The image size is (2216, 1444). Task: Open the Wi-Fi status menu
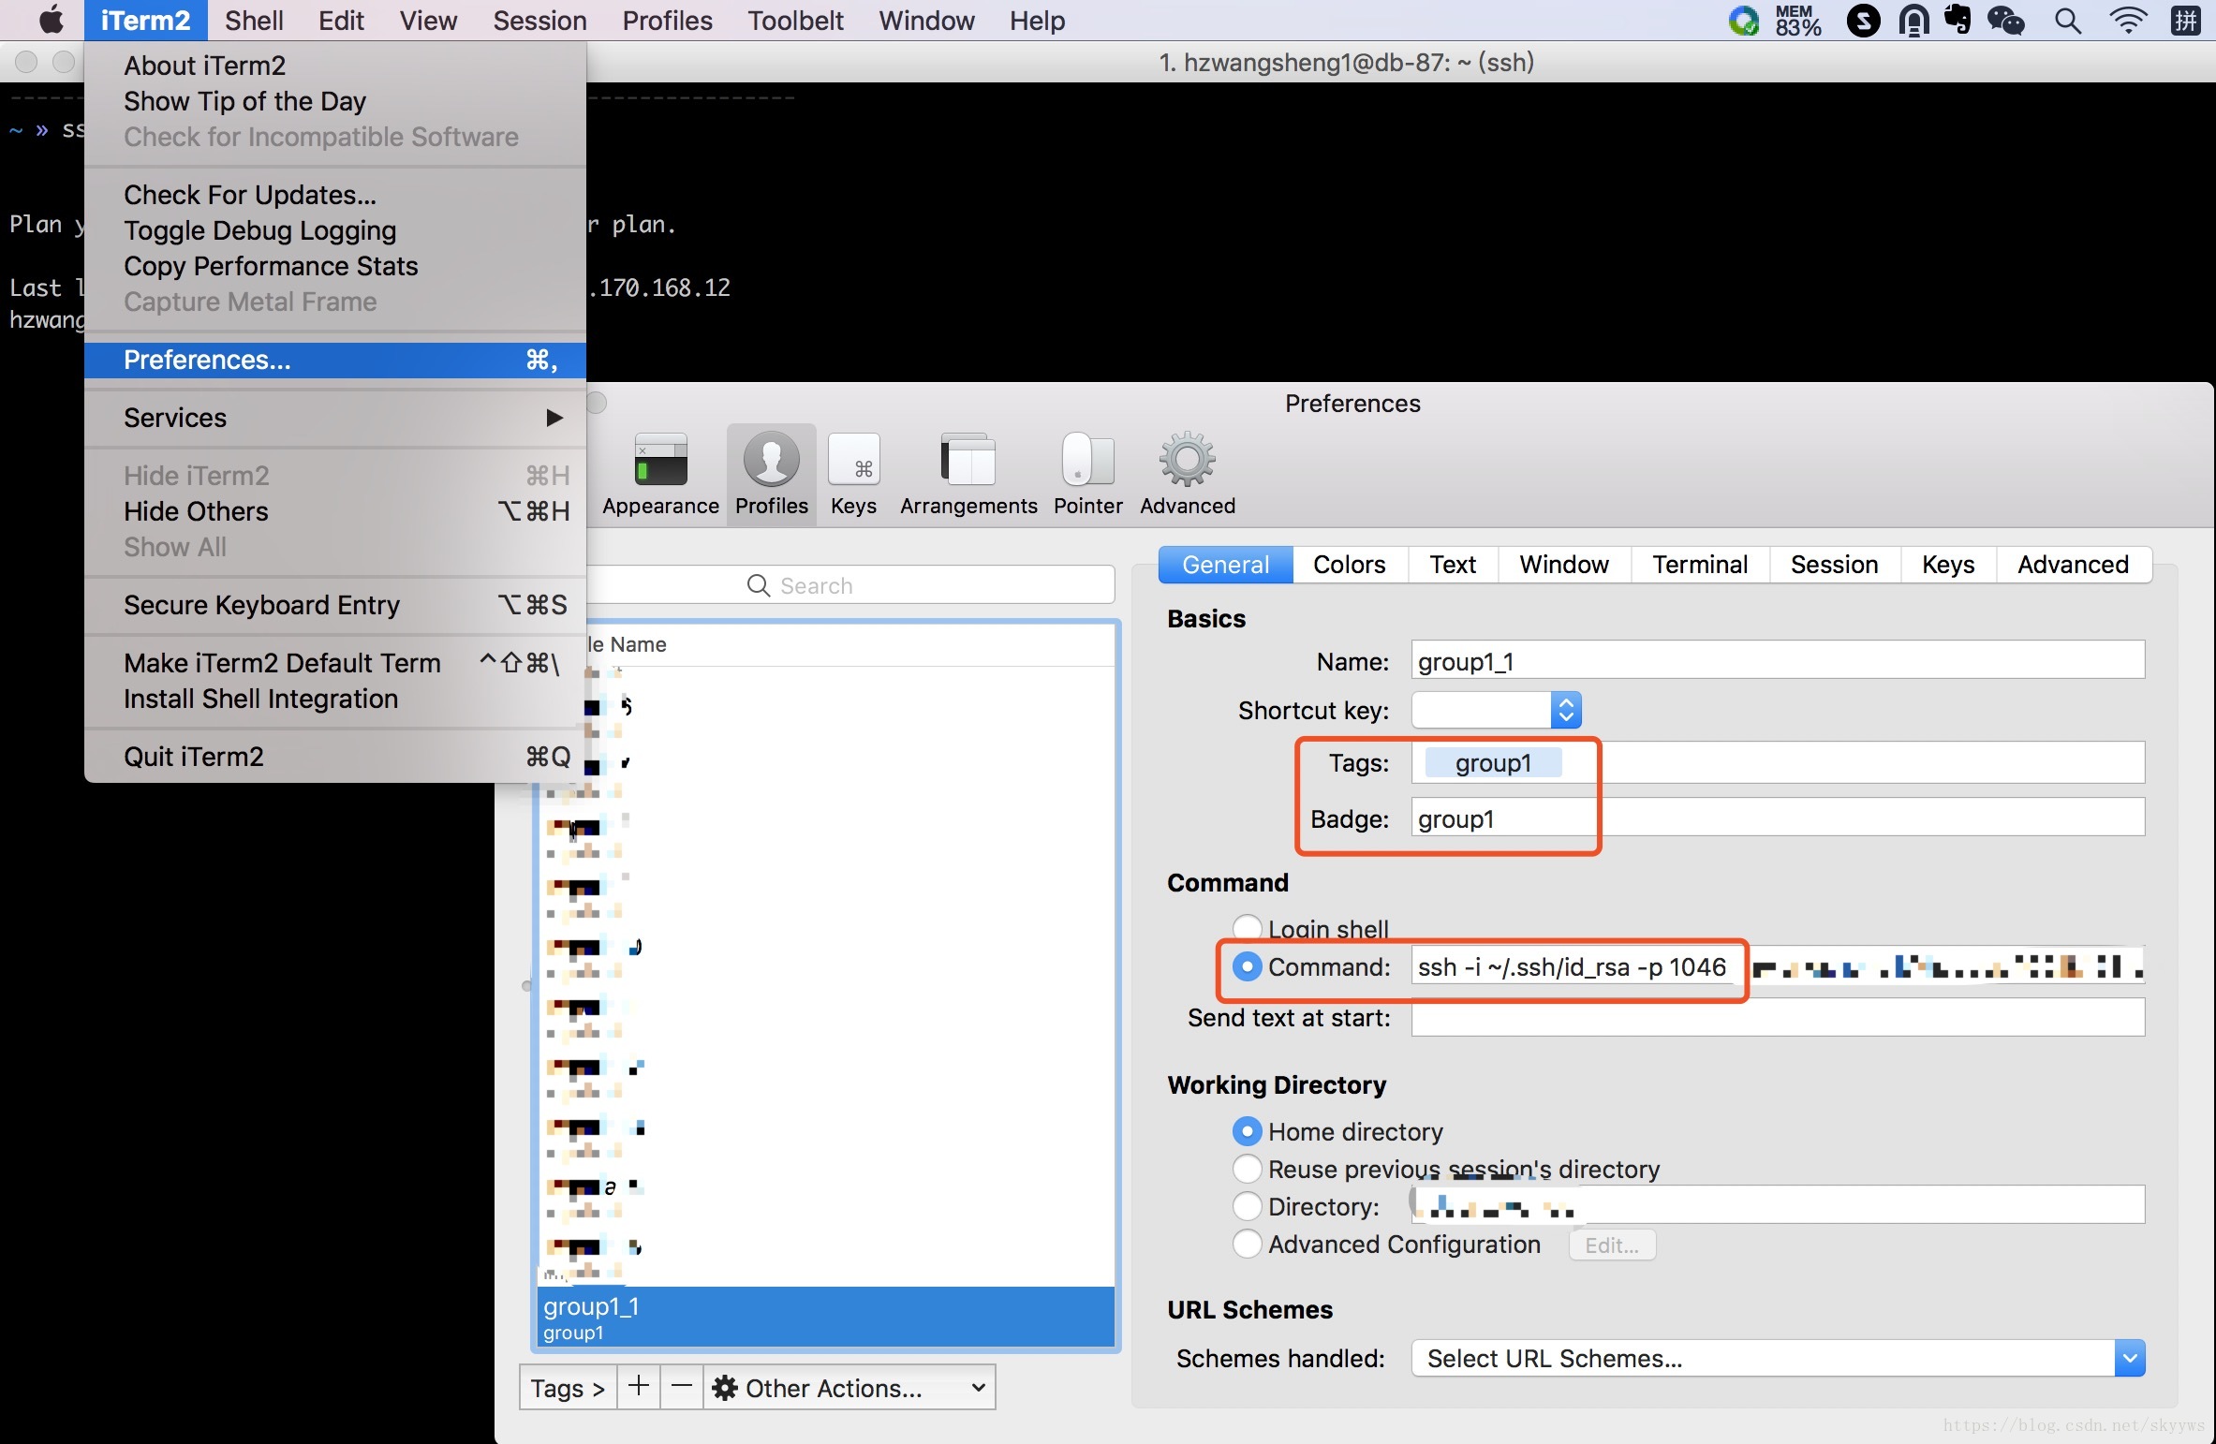pos(2128,20)
